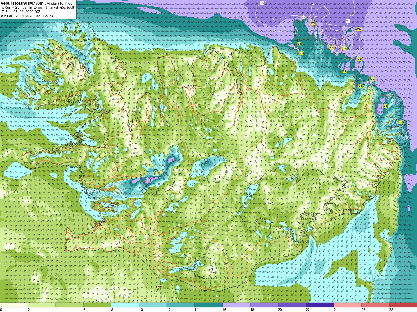Pick the violet 20–22 legend swatch
Screen dimensions: 417x312
292,305
